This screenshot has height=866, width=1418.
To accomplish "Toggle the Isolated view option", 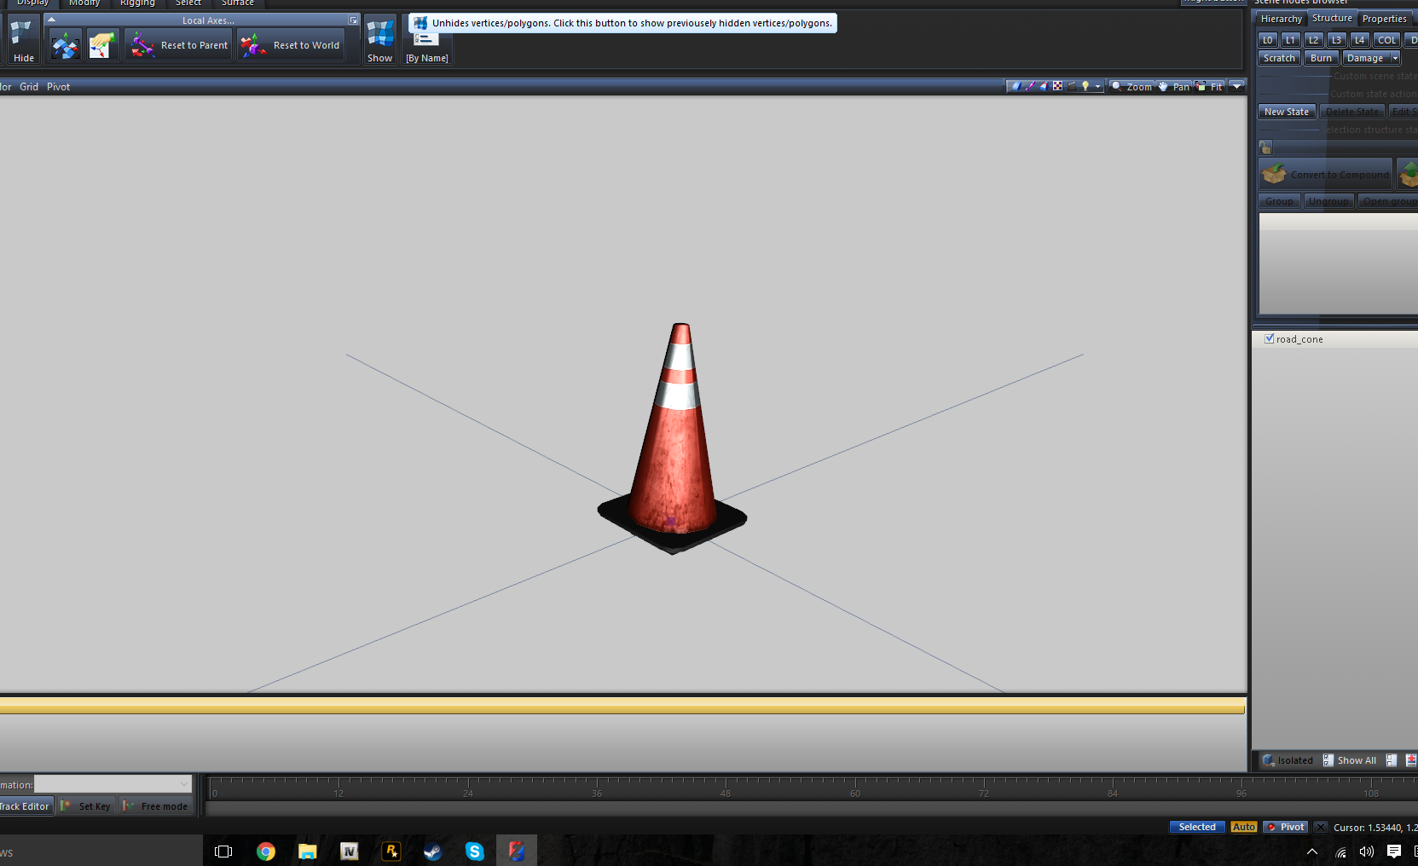I will [x=1288, y=760].
